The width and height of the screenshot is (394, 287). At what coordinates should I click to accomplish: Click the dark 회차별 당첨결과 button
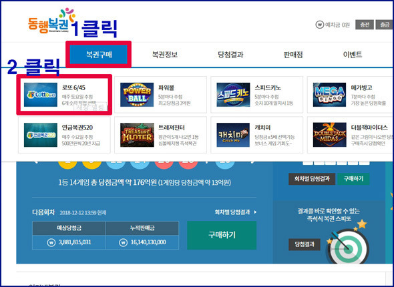tap(312, 179)
